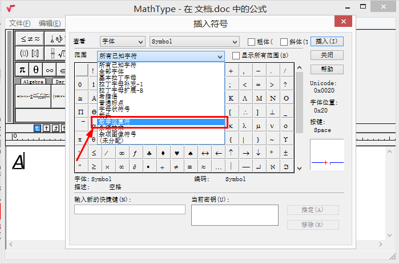Open the 编辑(E) menu
This screenshot has height=264, width=399.
pyautogui.click(x=50, y=23)
